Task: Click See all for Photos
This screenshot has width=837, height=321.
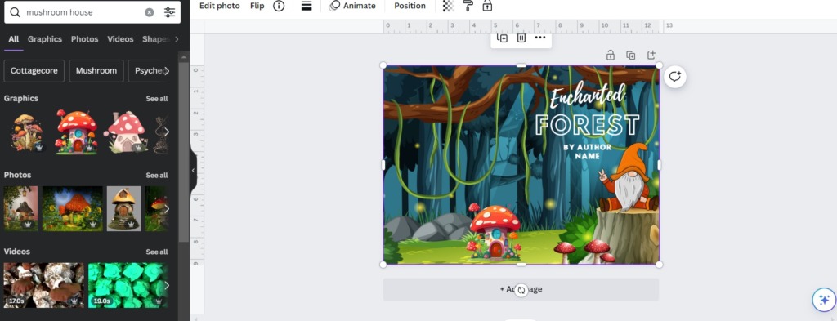Action: 157,176
